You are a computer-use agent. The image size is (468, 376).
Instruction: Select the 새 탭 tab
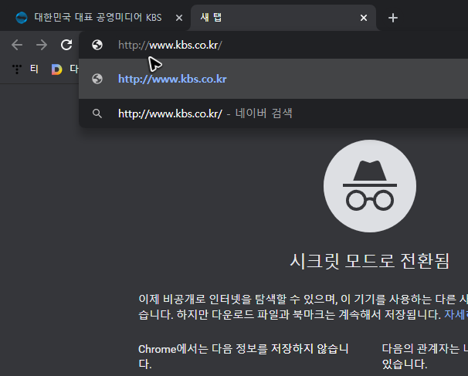(x=283, y=18)
